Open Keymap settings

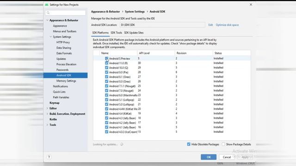pyautogui.click(x=55, y=103)
